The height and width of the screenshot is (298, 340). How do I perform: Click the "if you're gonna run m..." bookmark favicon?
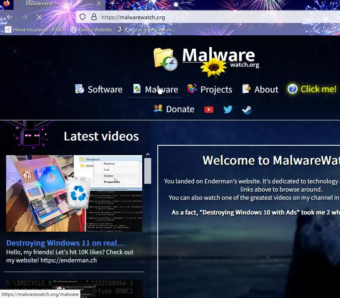pos(119,29)
